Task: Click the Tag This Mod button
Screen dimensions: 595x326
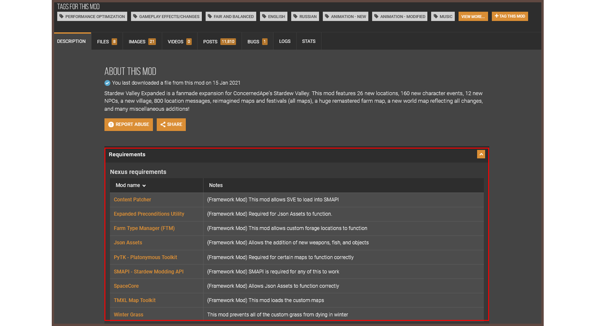Action: [510, 16]
